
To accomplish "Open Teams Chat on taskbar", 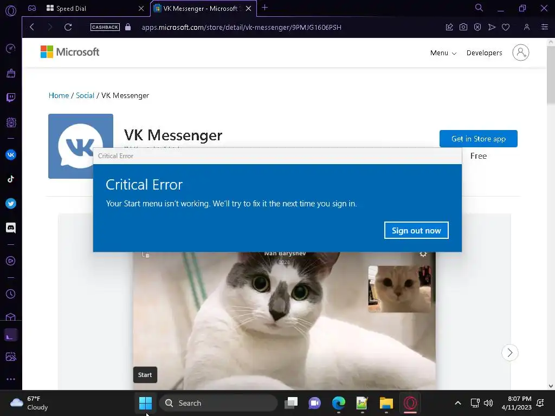I will pos(314,403).
